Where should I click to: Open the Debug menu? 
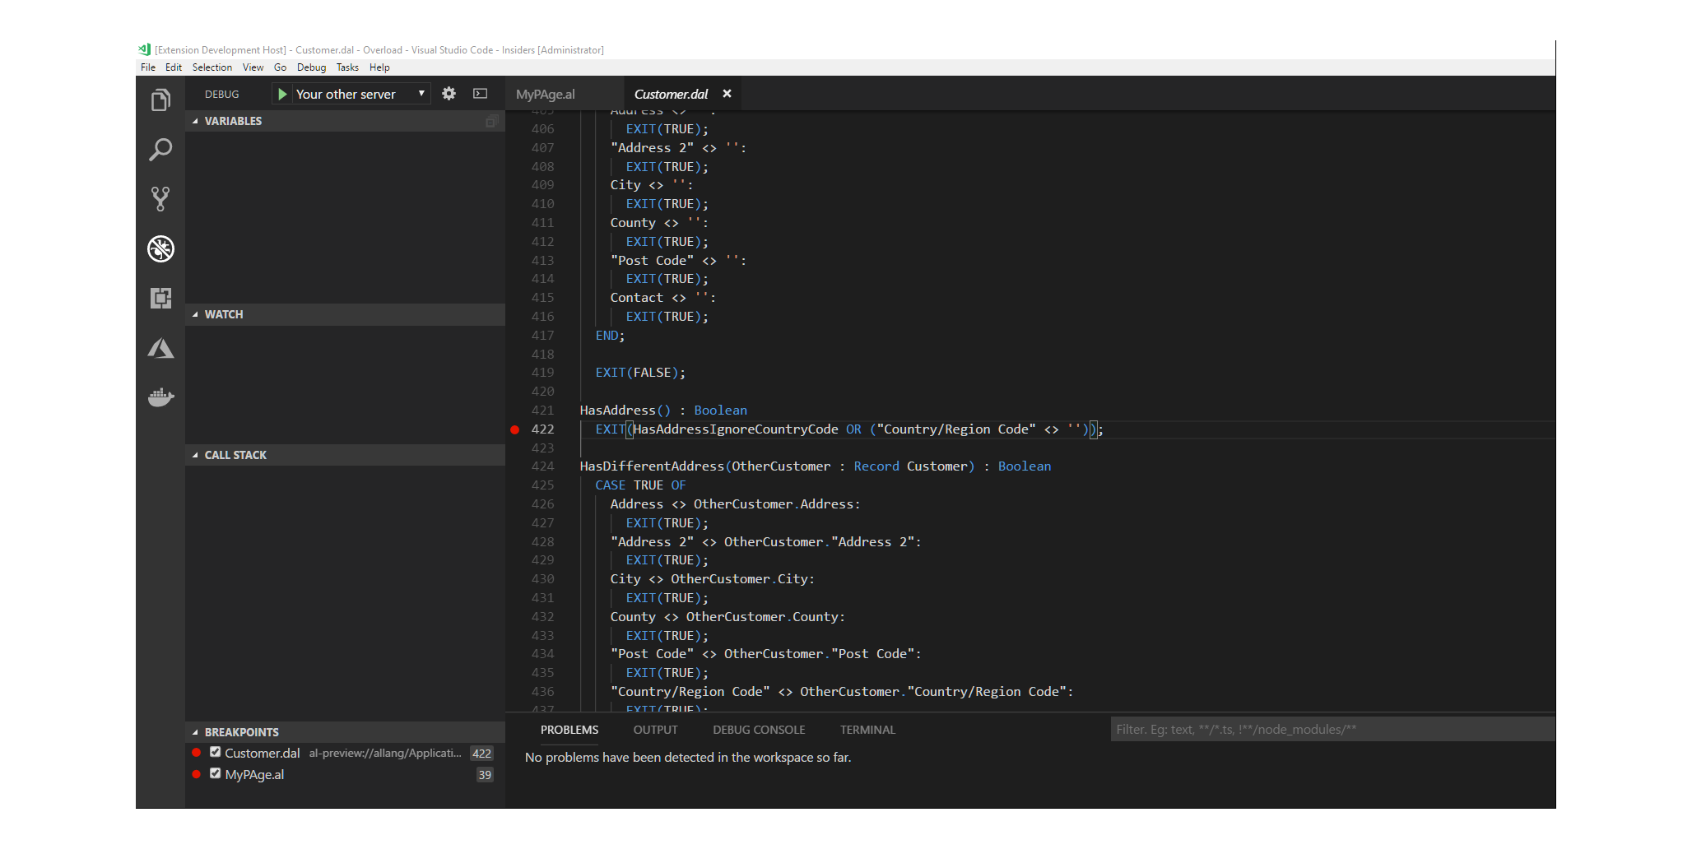point(311,67)
